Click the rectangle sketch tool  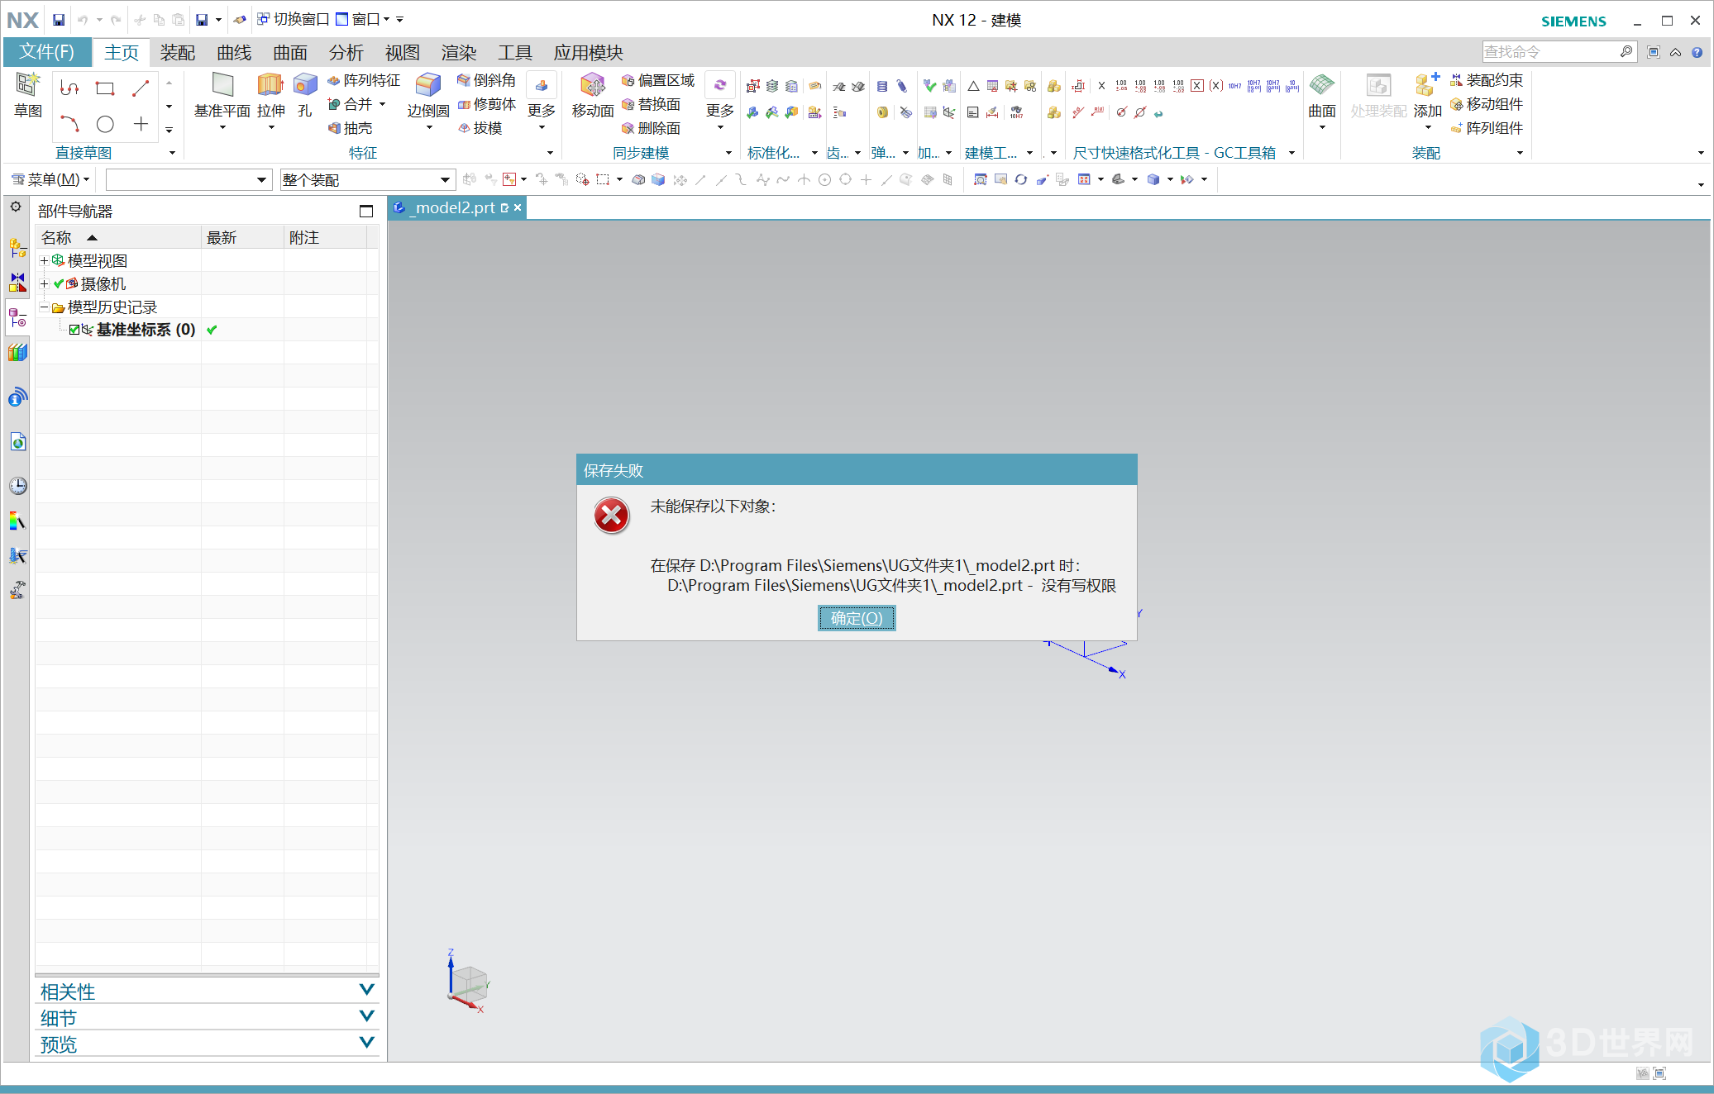(x=105, y=88)
